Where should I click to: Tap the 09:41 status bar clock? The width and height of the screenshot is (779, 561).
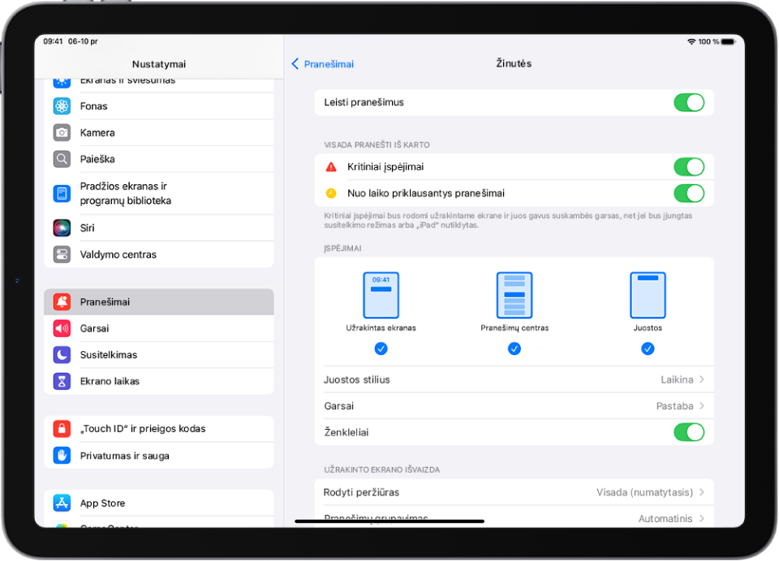[x=53, y=41]
